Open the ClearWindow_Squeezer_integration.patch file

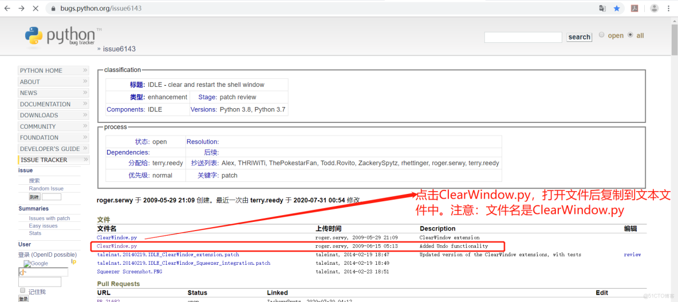(184, 263)
